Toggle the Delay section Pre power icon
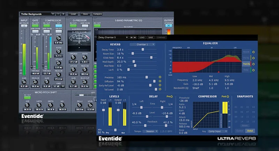 click(x=172, y=96)
